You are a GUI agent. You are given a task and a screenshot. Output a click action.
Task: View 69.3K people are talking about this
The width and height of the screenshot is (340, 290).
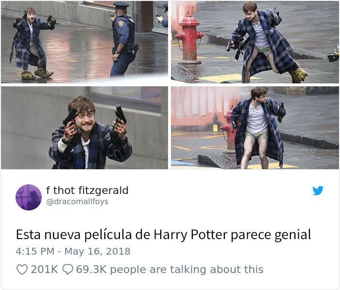pos(170,270)
